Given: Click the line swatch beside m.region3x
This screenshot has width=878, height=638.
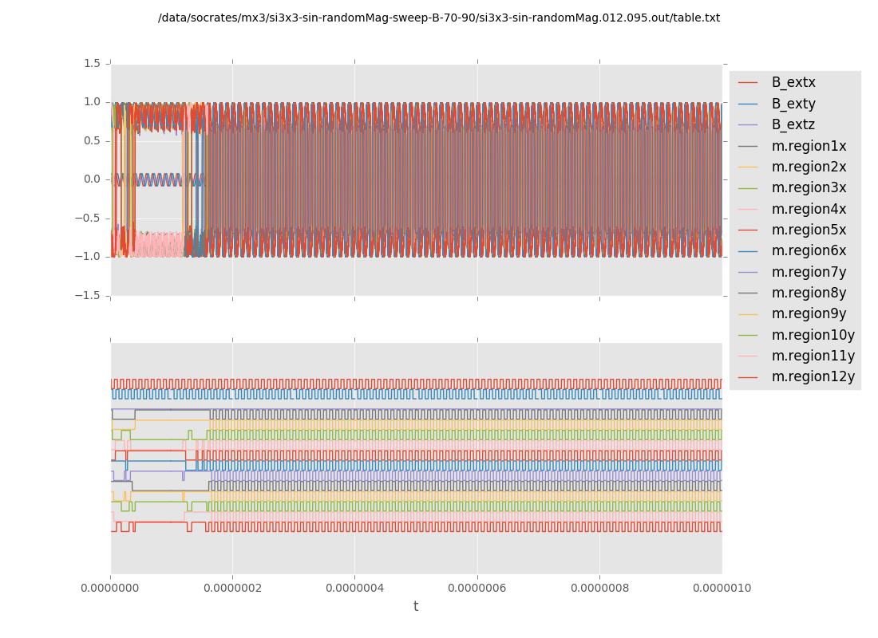Looking at the screenshot, I should (x=748, y=188).
